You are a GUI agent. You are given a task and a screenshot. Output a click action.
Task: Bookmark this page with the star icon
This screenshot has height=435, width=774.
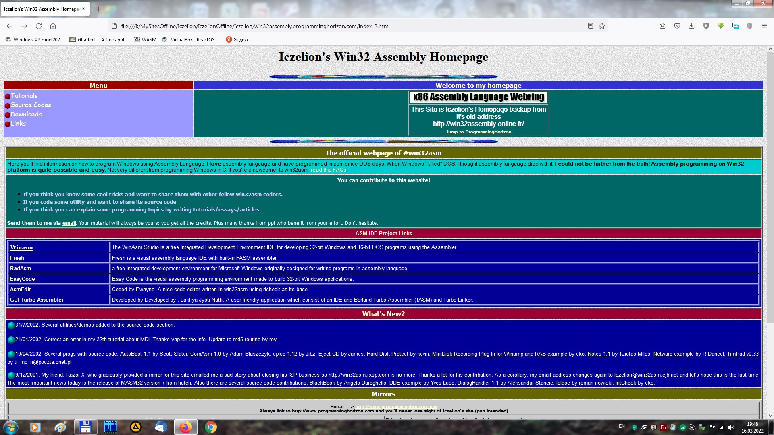click(602, 26)
